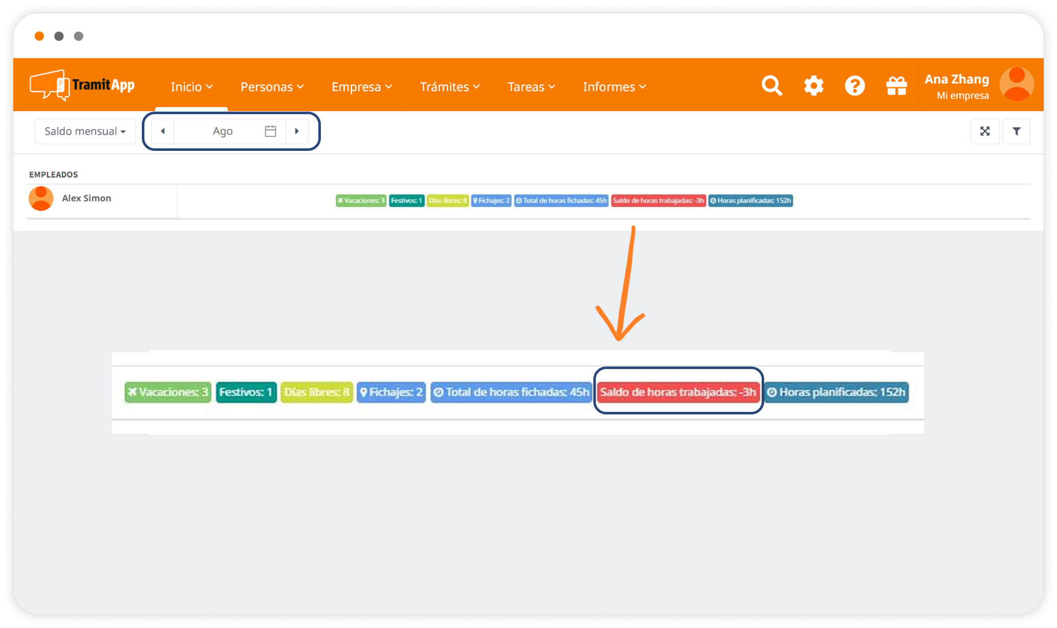Expand the Empresa menu

(x=362, y=87)
